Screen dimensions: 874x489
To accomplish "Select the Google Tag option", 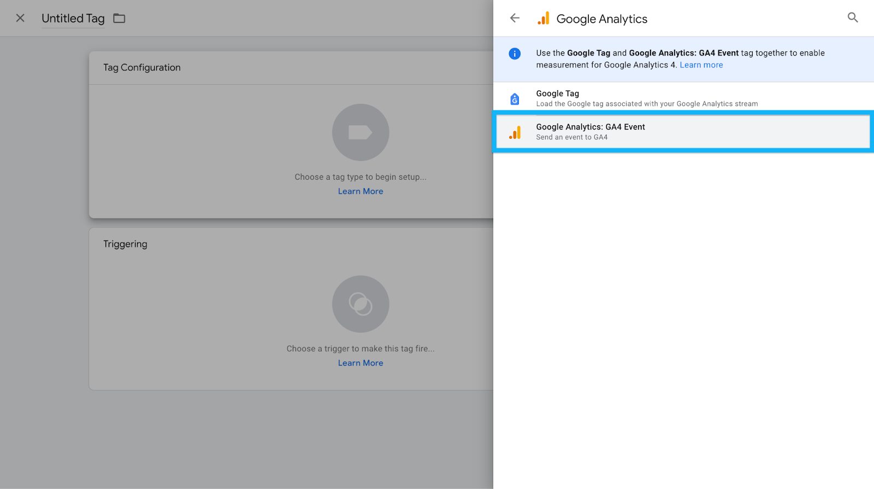I will (683, 98).
